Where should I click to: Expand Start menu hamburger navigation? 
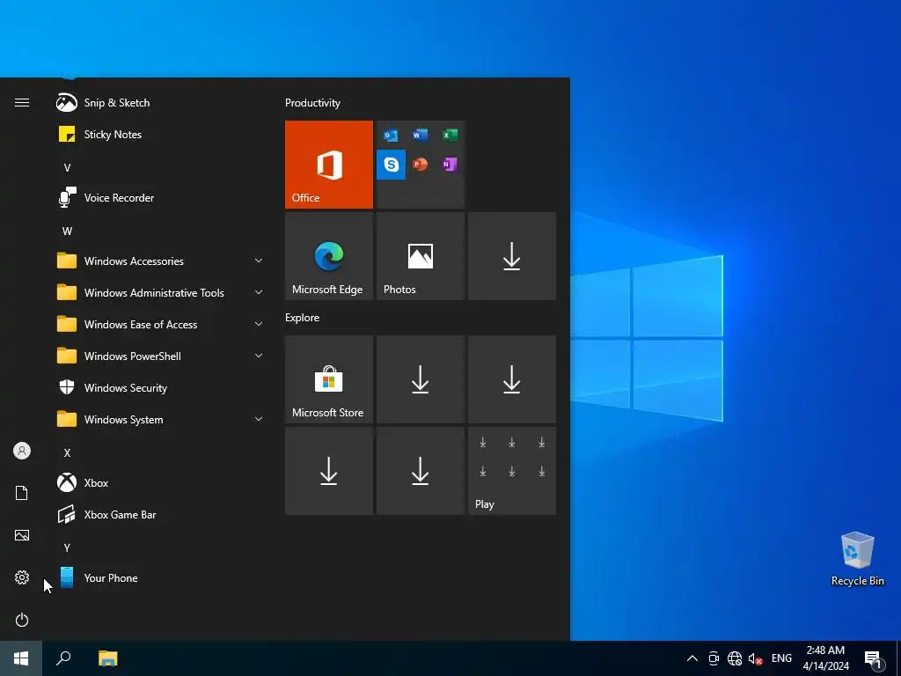[22, 103]
